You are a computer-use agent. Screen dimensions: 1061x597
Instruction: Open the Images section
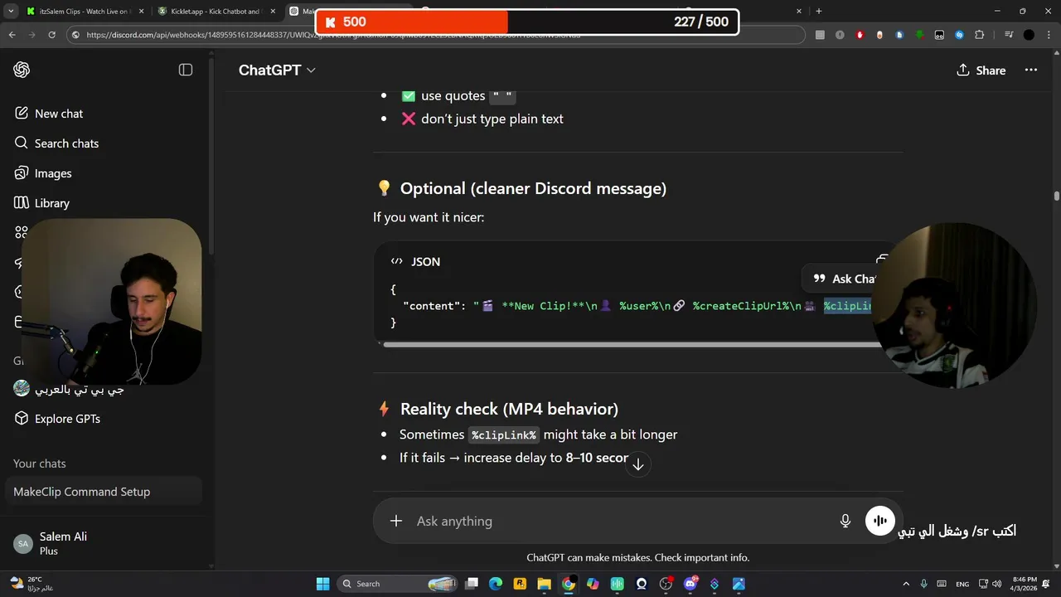(x=43, y=173)
